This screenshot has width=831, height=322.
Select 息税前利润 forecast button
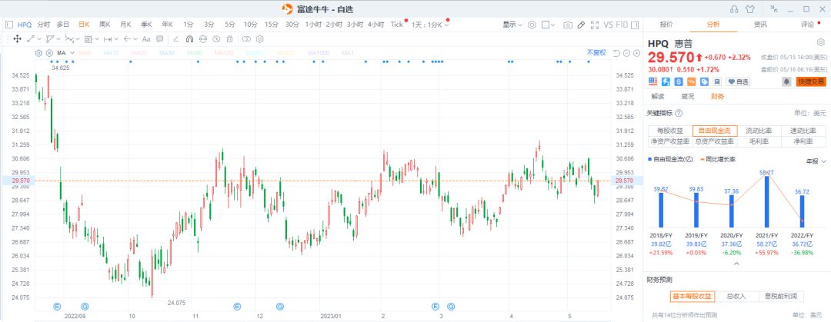[781, 296]
